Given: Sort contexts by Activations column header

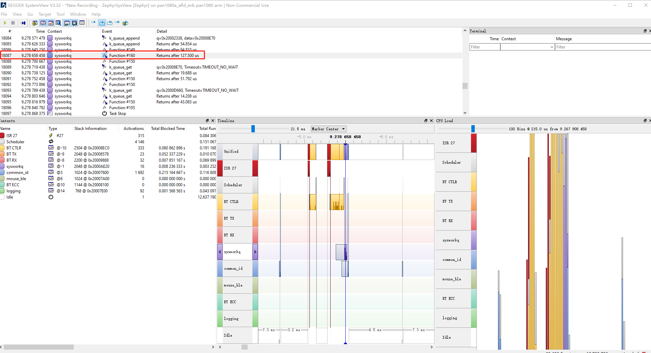Looking at the screenshot, I should [134, 129].
